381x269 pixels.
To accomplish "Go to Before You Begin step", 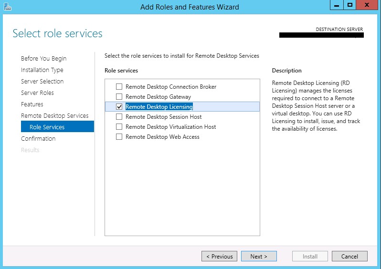I will click(44, 59).
